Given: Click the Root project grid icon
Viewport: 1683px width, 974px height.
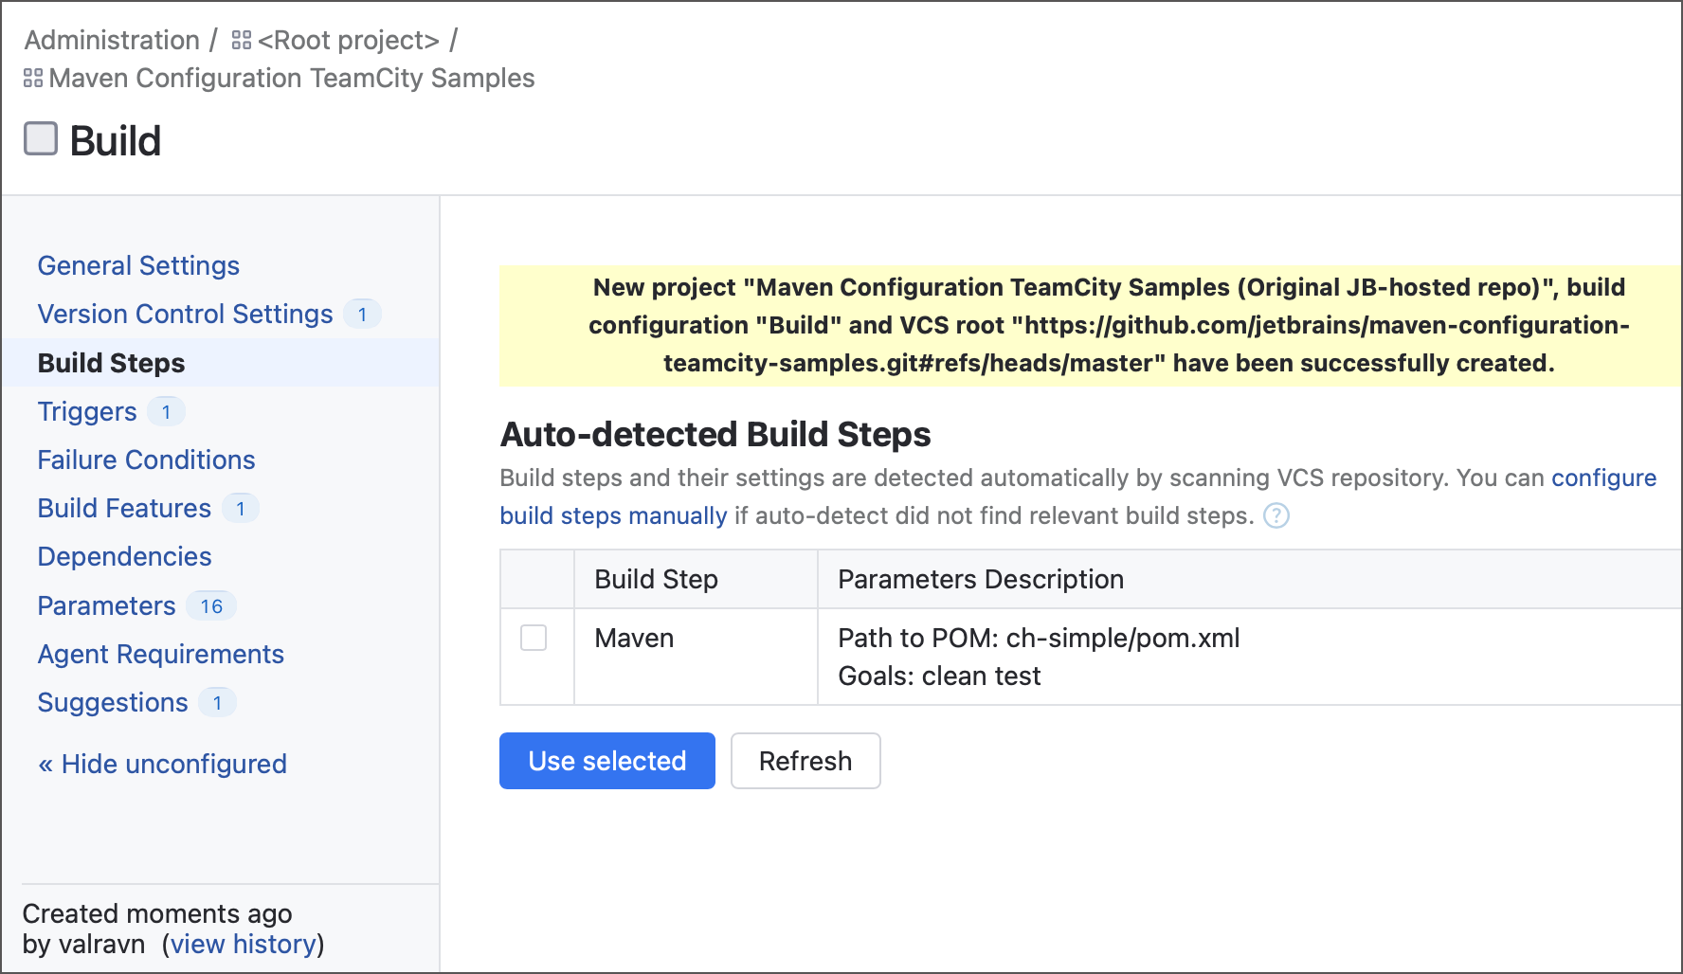Looking at the screenshot, I should click(242, 41).
